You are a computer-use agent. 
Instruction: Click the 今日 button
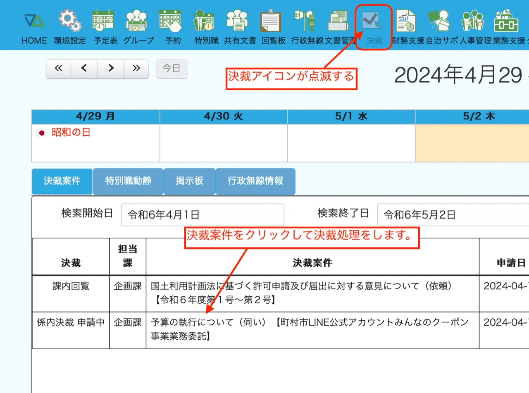[x=172, y=69]
